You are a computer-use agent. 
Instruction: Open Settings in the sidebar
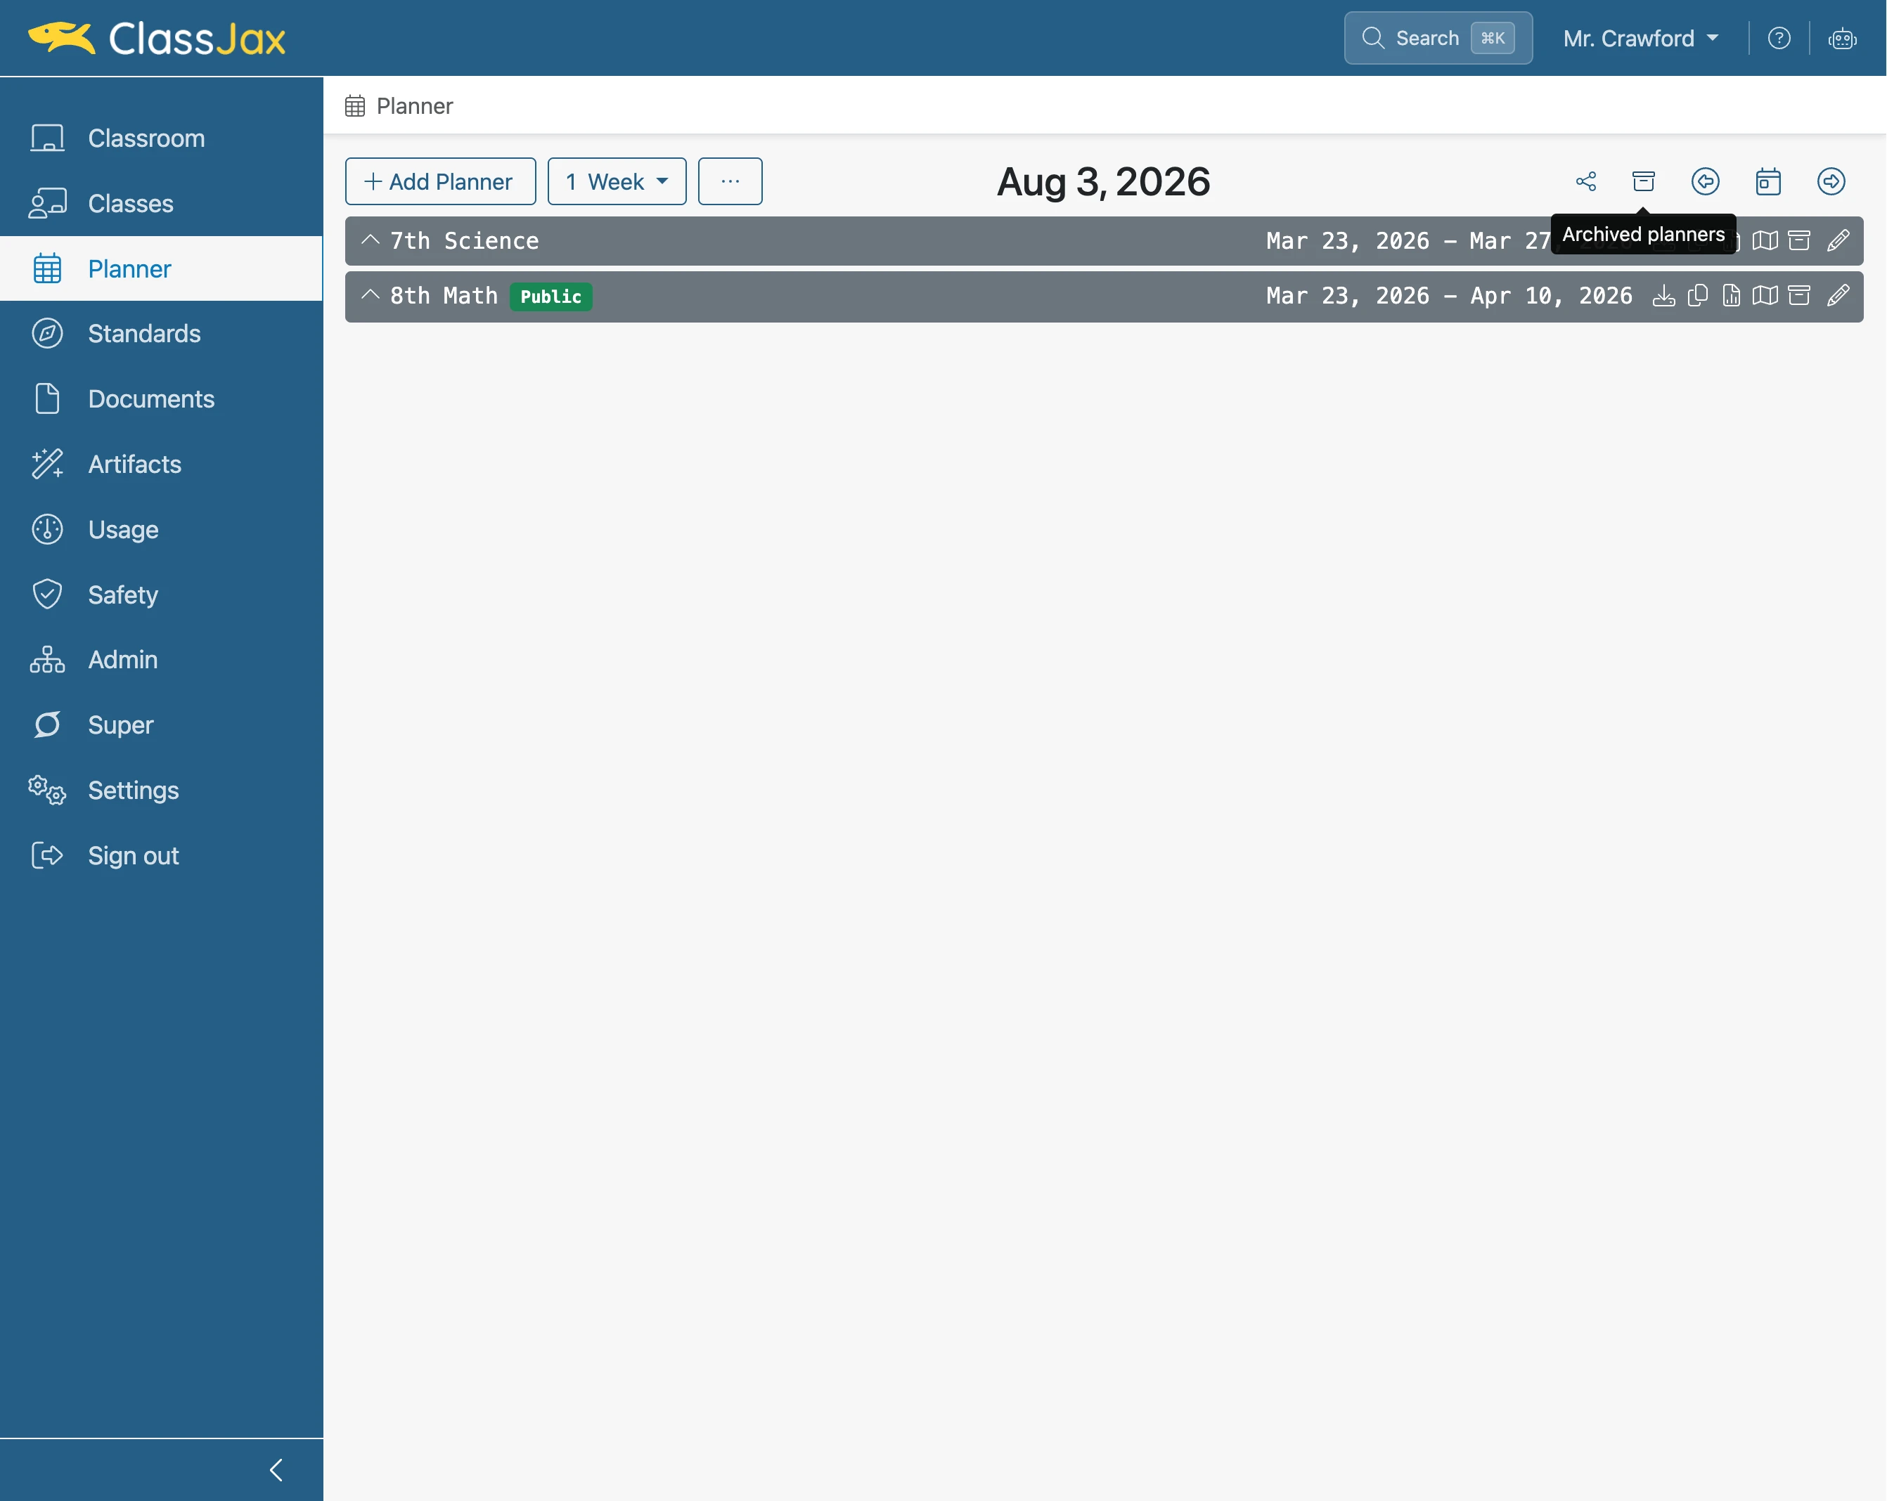coord(161,790)
